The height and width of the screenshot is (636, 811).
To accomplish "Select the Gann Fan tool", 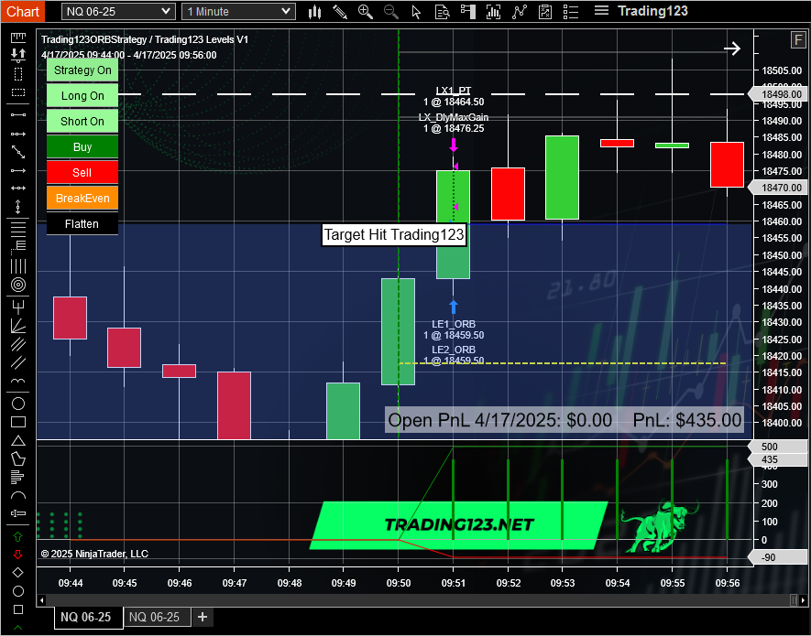I will point(18,326).
